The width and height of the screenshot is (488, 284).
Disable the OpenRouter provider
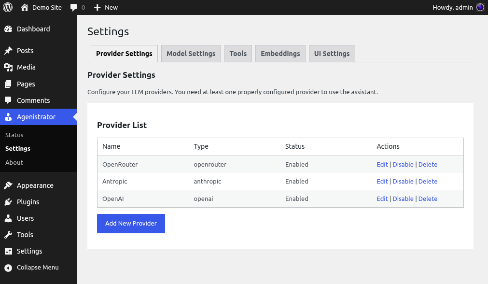(403, 164)
